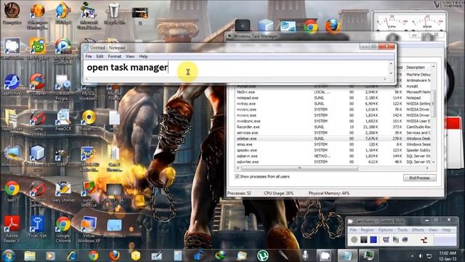Select the Recycle Bin desktop icon
Viewport: 465px width, 262px height.
point(114,13)
